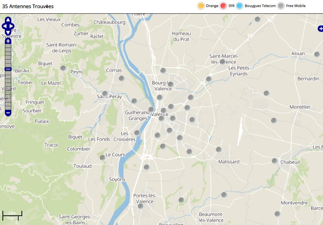Select antenna marker near Saint-Marcel-lès-Valence

[222, 62]
